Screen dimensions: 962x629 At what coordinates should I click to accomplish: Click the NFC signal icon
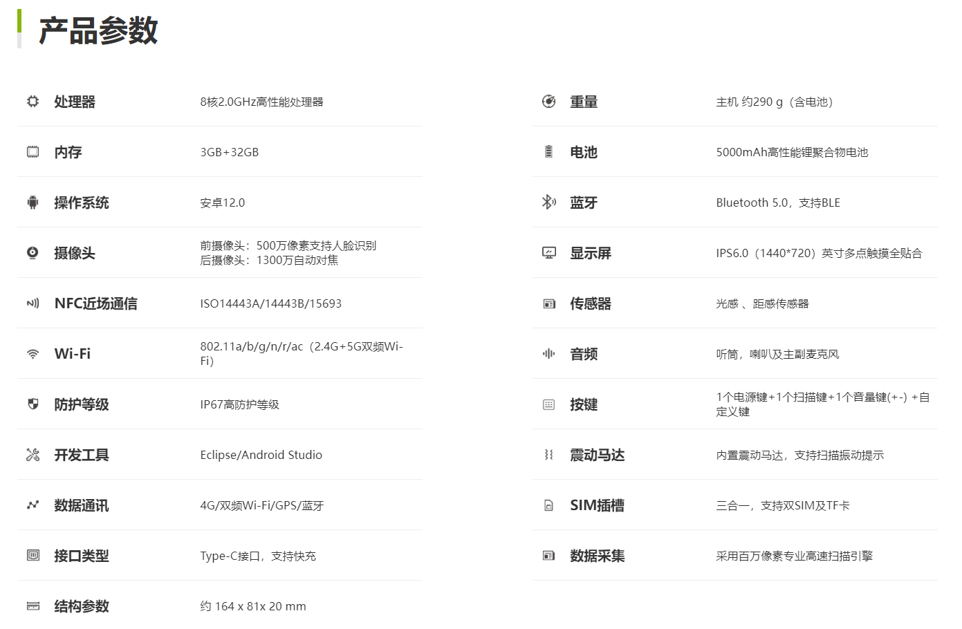(x=33, y=303)
